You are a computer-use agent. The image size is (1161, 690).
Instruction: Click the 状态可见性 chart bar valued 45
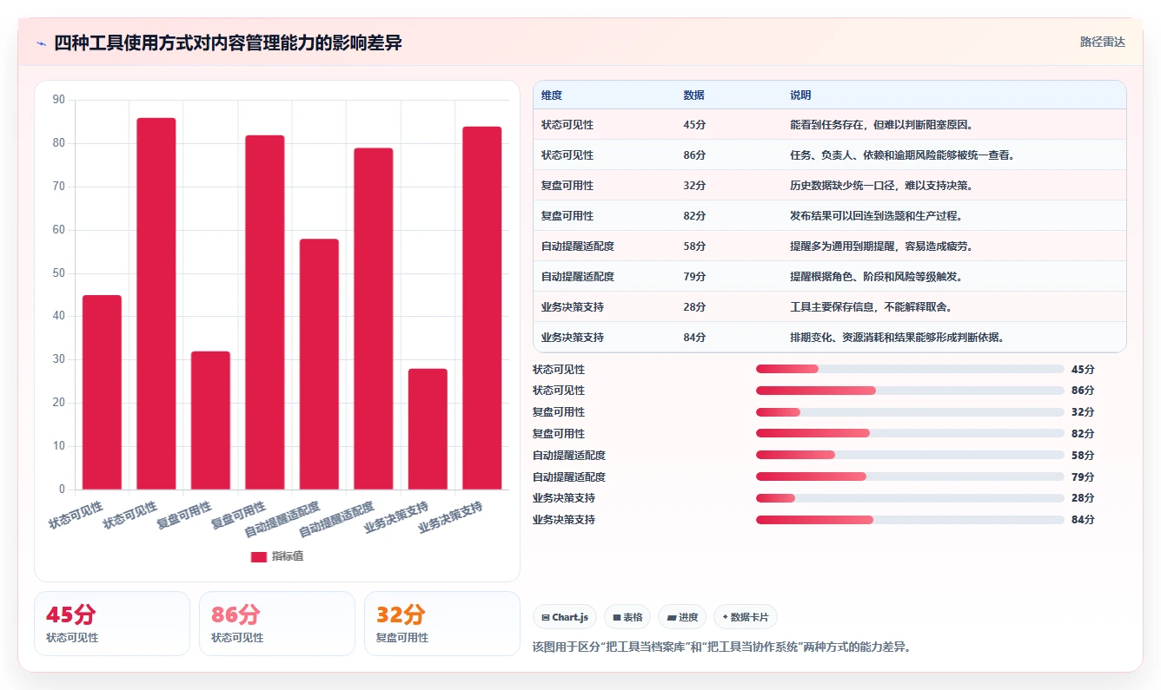click(102, 392)
